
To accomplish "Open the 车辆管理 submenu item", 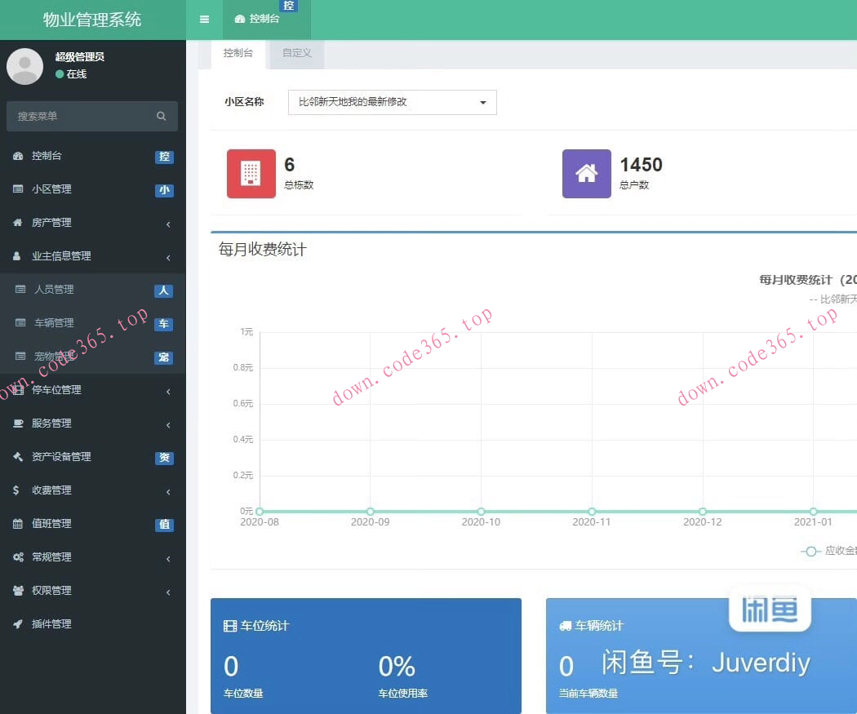I will pos(93,323).
